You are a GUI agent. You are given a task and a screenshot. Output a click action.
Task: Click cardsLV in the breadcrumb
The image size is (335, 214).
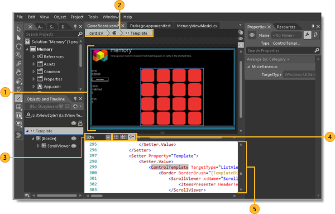pyautogui.click(x=97, y=33)
